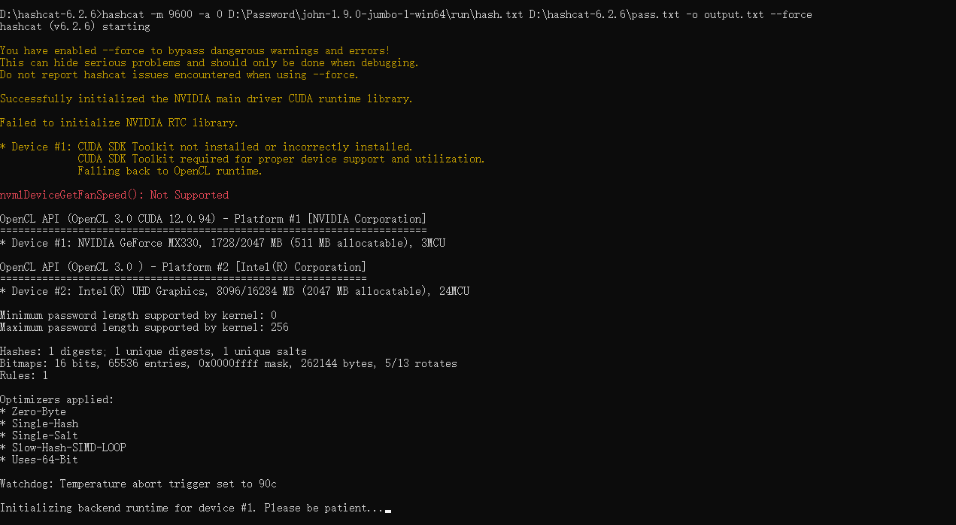Click the 'Bitmaps: 16 bits, 65536 entries' line
Viewport: 956px width, 525px height.
[229, 363]
